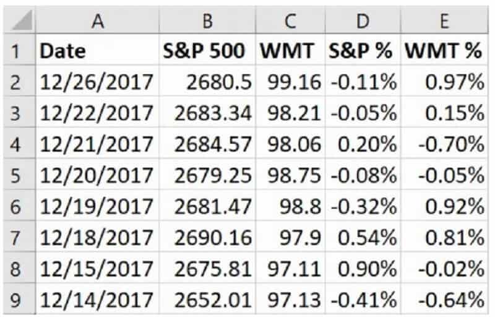This screenshot has height=317, width=495.
Task: Select column D header
Action: [x=363, y=20]
